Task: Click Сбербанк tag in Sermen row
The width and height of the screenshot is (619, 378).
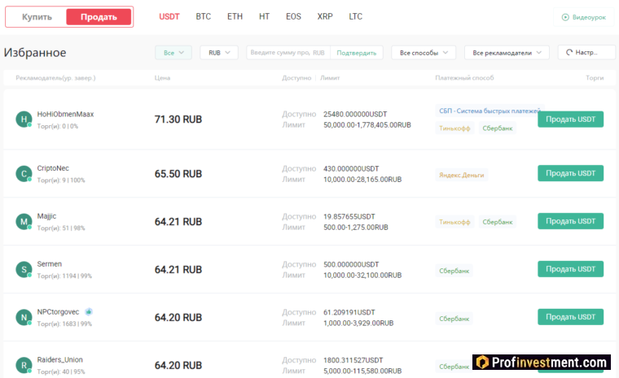Action: coord(454,271)
